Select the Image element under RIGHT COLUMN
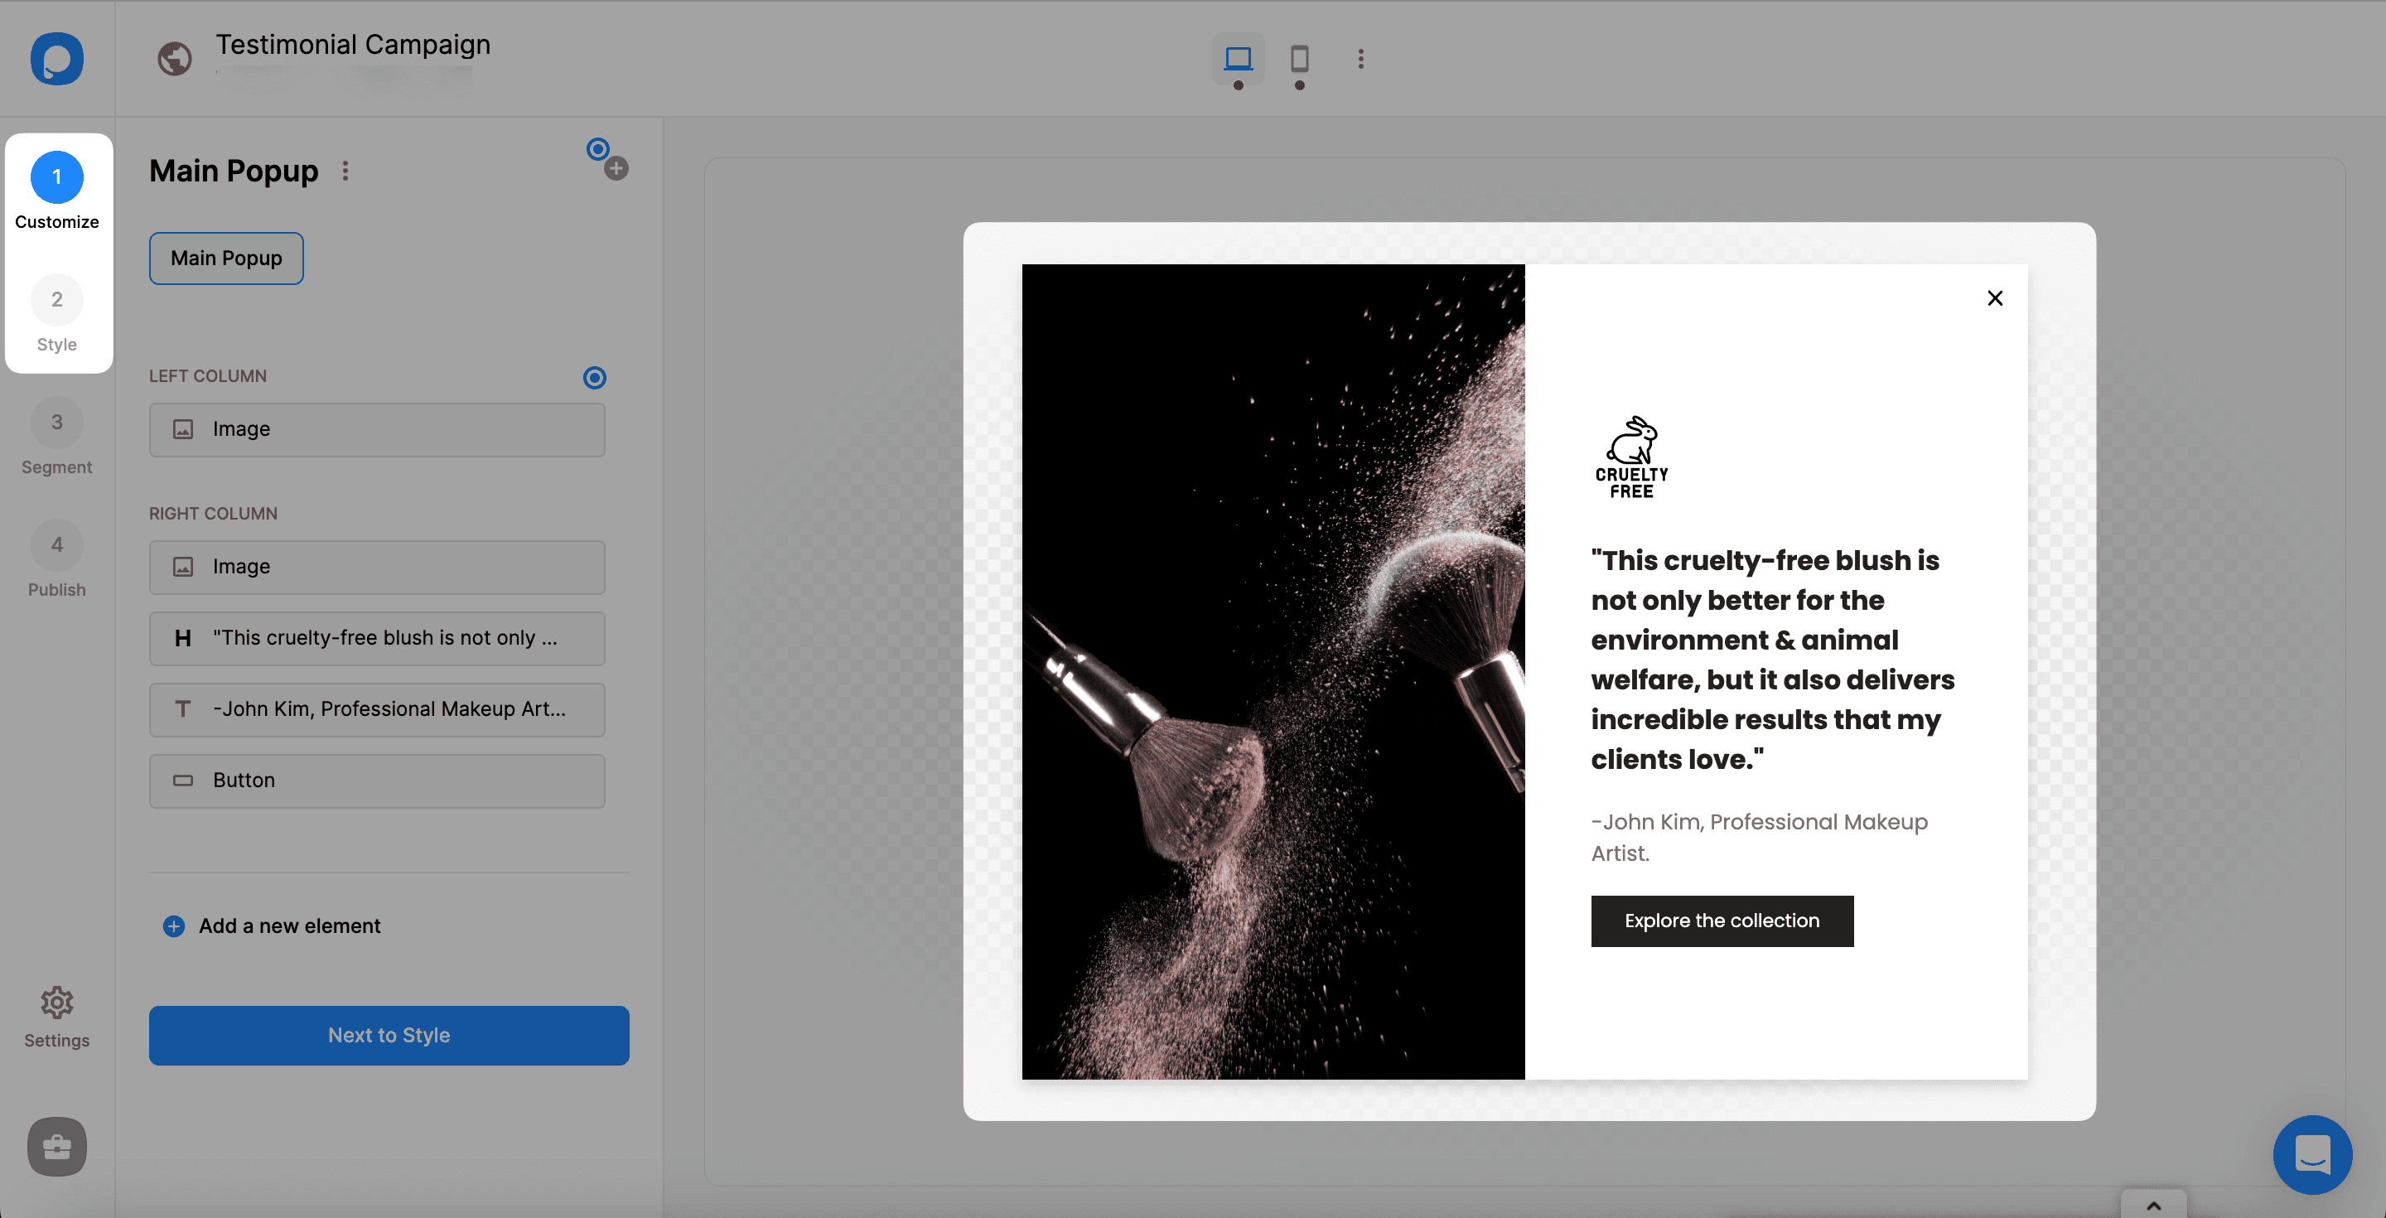 point(377,566)
